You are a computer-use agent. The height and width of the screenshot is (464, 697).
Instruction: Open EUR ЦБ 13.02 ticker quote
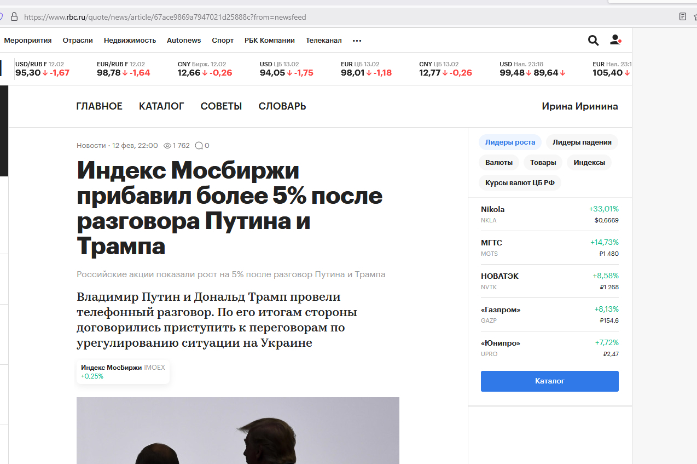[367, 68]
